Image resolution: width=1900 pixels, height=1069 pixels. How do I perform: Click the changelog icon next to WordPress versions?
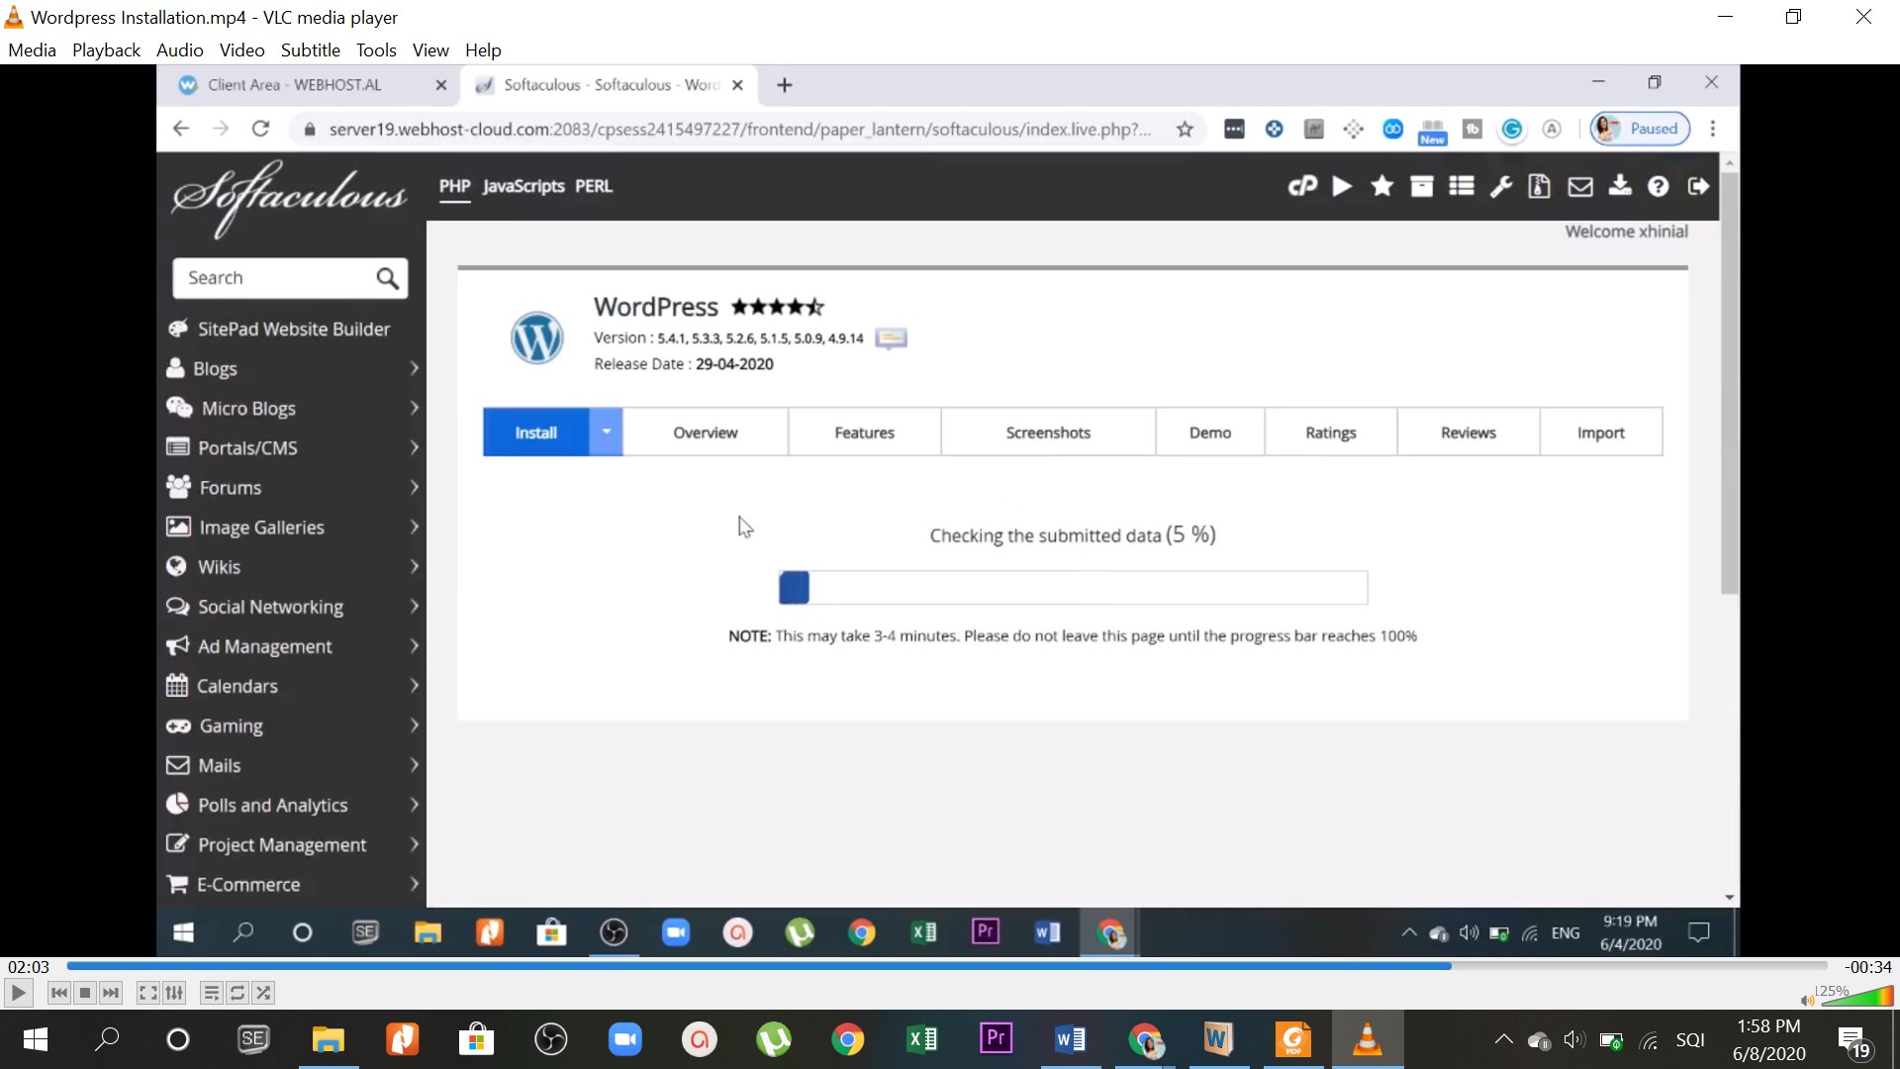(x=891, y=339)
